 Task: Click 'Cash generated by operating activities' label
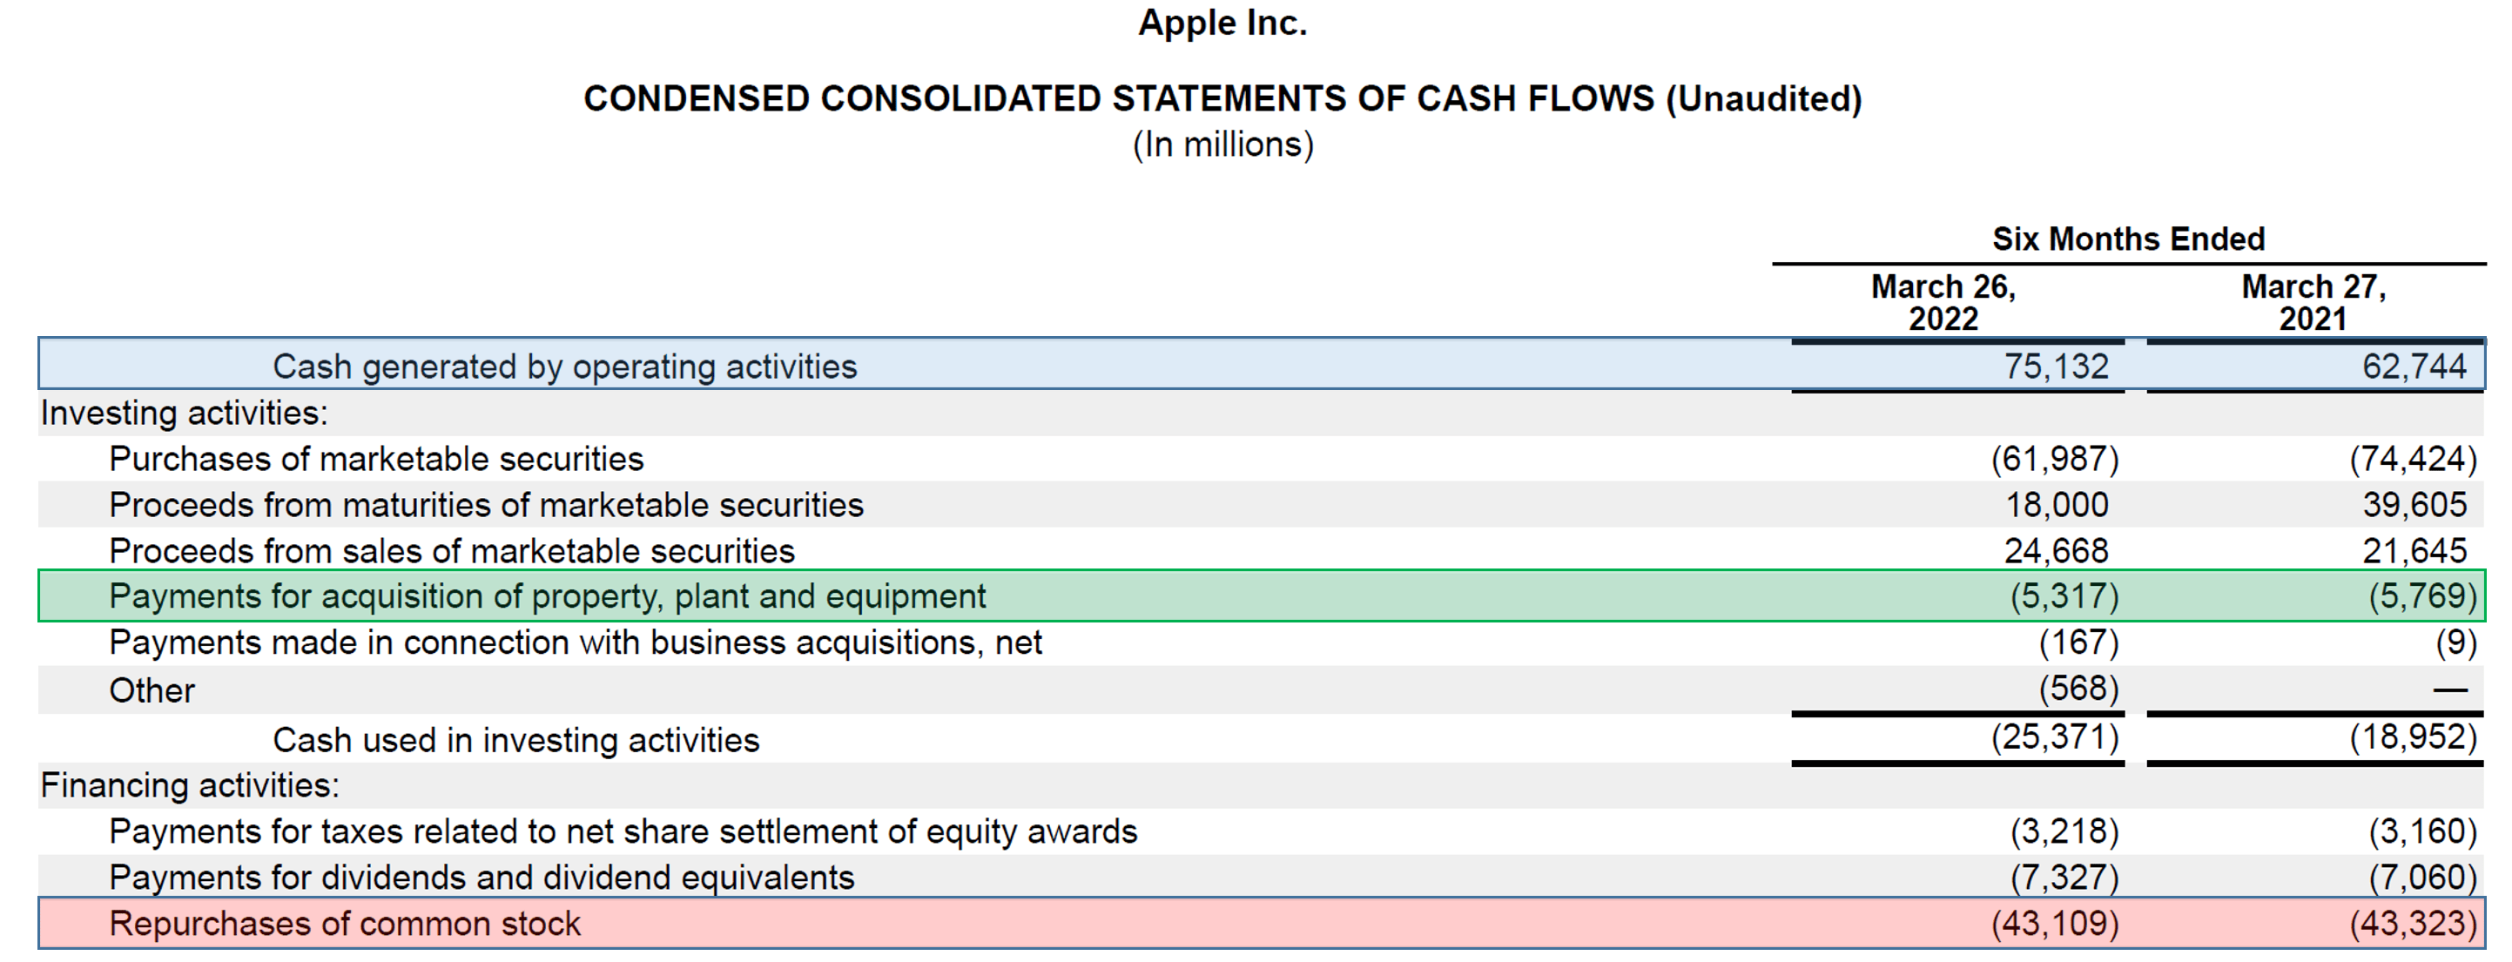[x=564, y=367]
